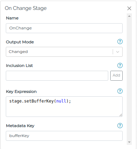This screenshot has height=149, width=137.
Task: Click the Add button
Action: click(116, 76)
